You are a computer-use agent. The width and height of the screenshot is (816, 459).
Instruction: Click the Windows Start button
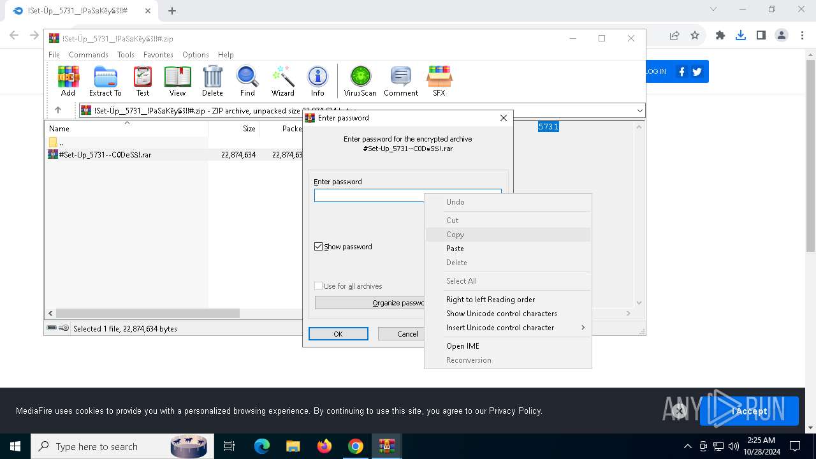pos(15,446)
